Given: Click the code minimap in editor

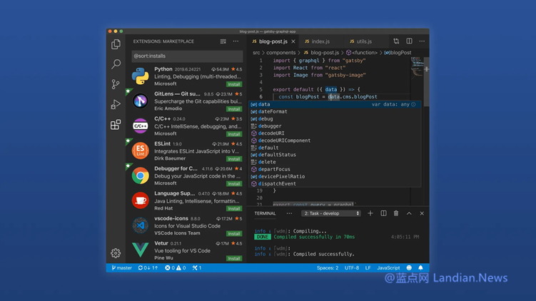Looking at the screenshot, I should (x=417, y=68).
